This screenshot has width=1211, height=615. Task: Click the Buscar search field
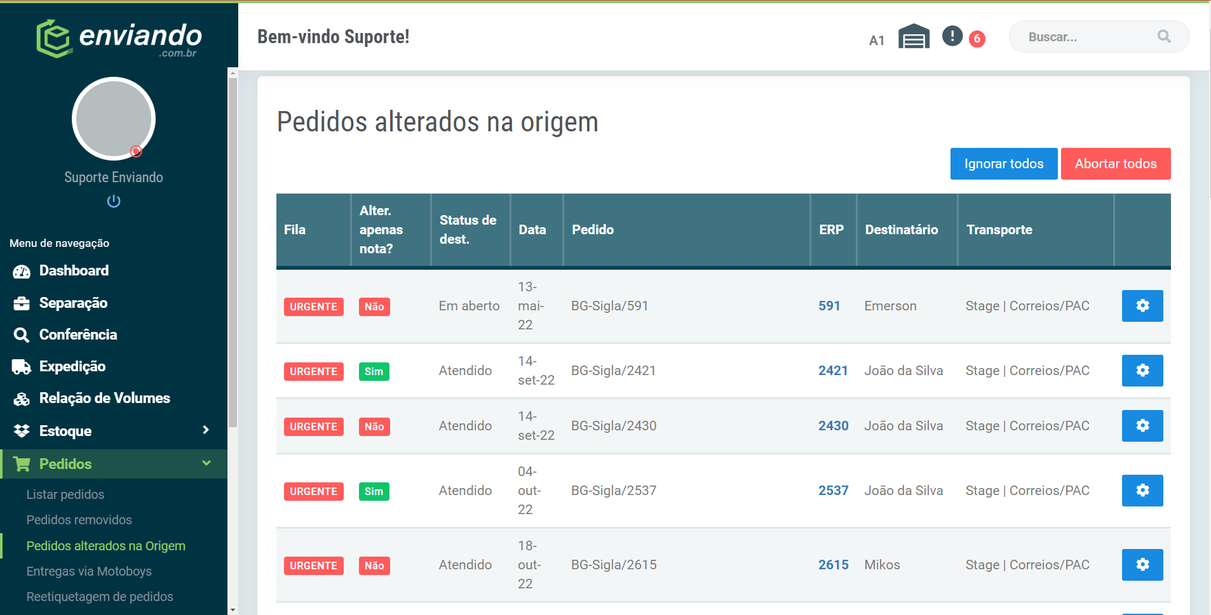click(x=1086, y=37)
